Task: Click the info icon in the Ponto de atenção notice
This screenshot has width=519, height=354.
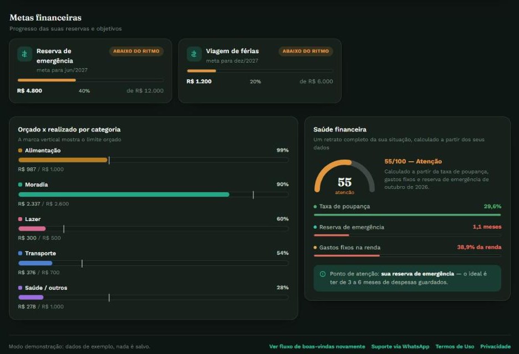Action: 323,274
